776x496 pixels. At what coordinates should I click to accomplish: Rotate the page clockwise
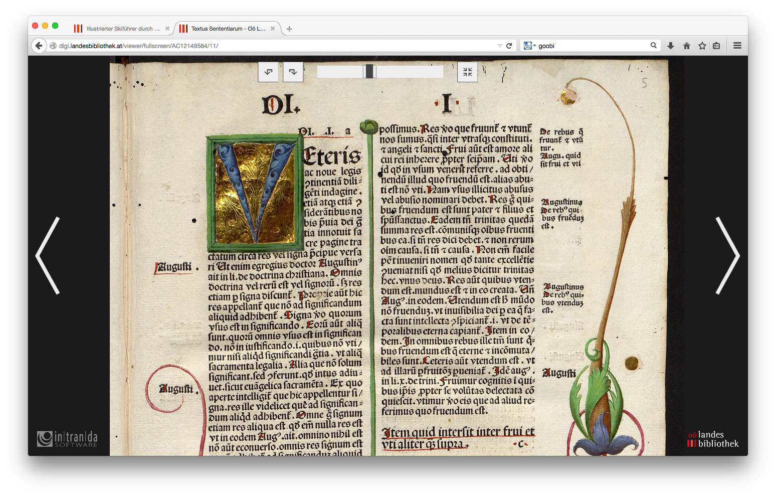click(293, 72)
